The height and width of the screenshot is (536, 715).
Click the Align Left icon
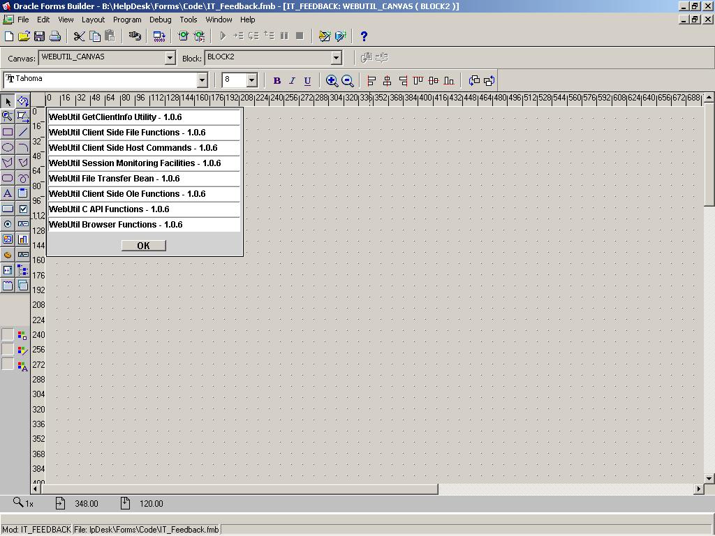371,81
